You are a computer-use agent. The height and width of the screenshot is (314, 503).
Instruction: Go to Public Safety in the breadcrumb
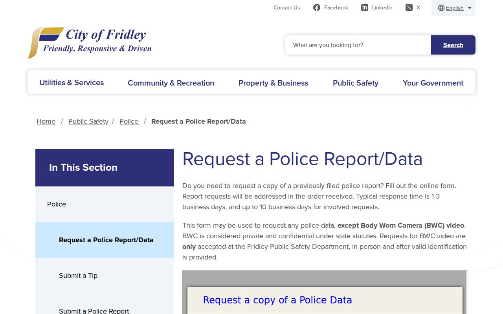click(x=88, y=121)
